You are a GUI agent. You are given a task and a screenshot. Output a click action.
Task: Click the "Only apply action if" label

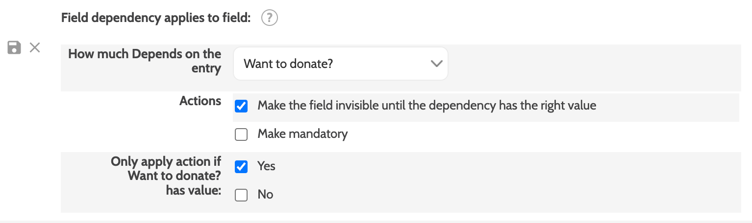[166, 161]
